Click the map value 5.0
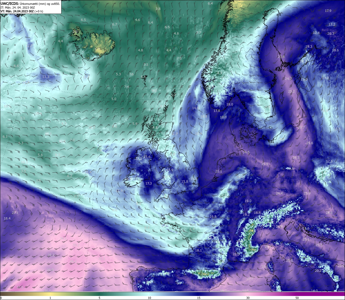This screenshot has height=300, width=345. pyautogui.click(x=114, y=99)
